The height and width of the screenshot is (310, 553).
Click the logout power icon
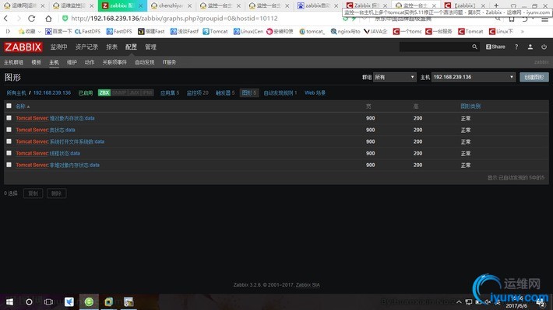coord(544,47)
